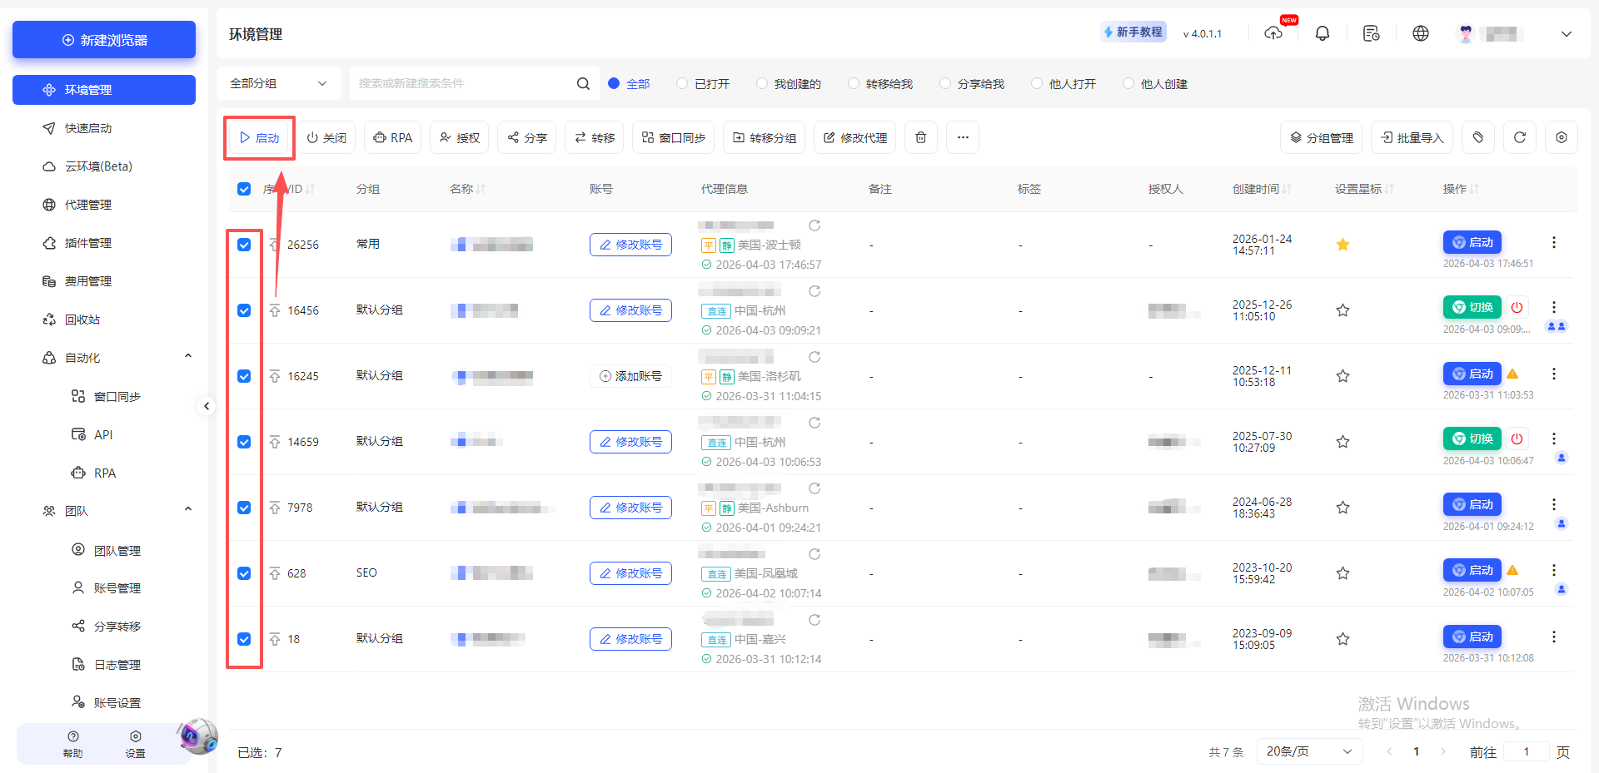
Task: Open 日志管理 under the 团队 section
Action: click(x=117, y=664)
